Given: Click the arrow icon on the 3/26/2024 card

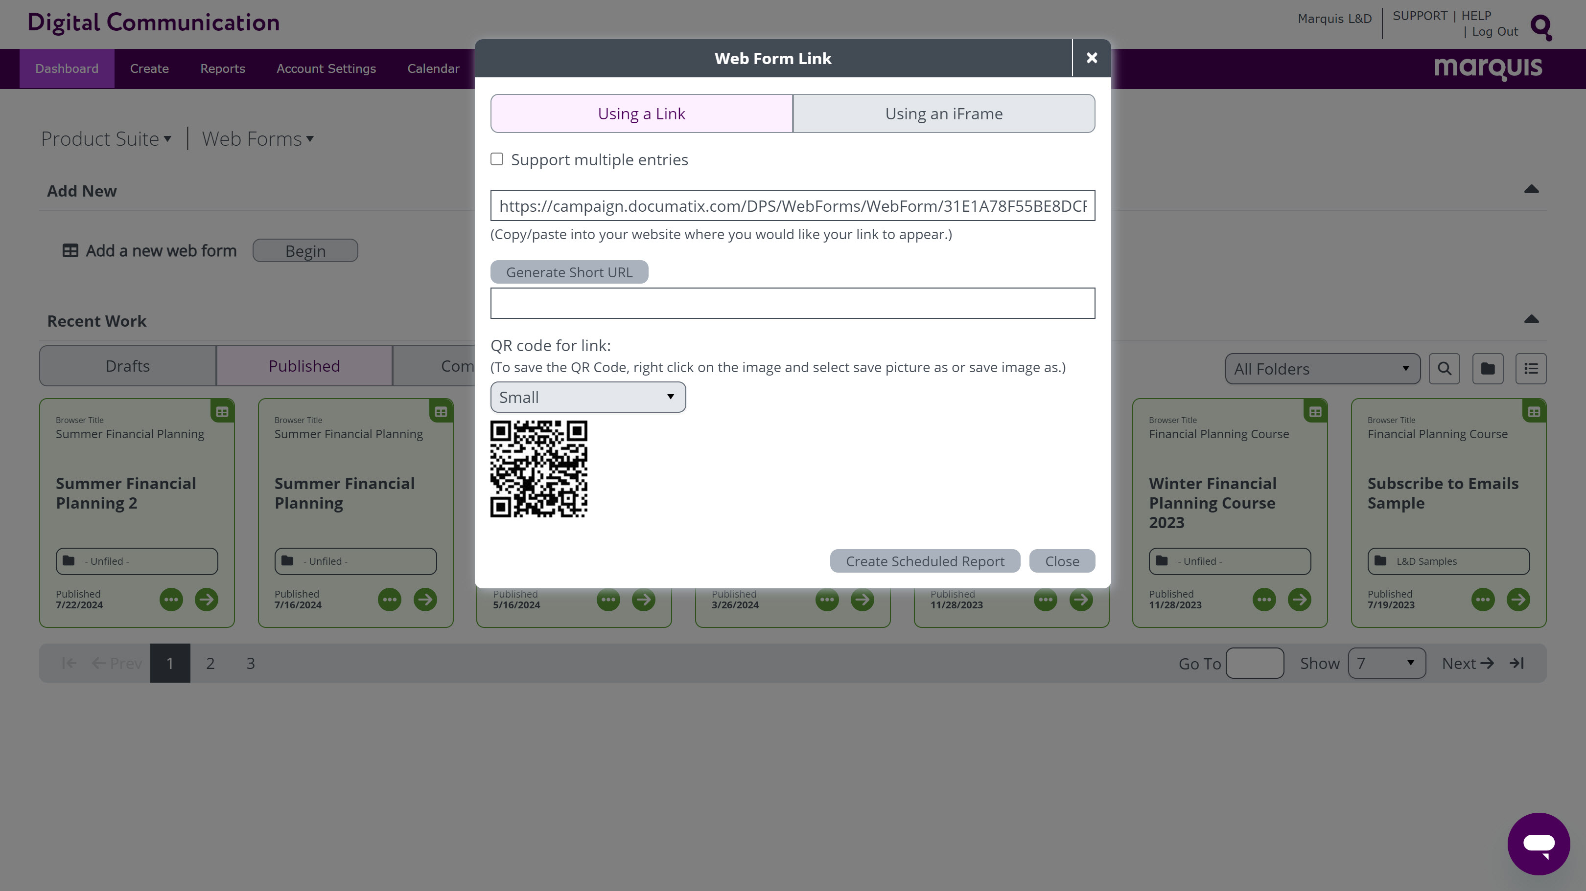Looking at the screenshot, I should pyautogui.click(x=862, y=599).
